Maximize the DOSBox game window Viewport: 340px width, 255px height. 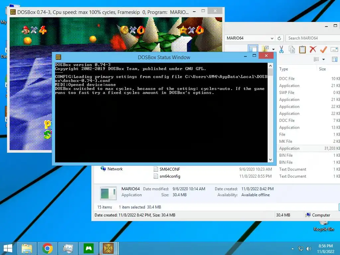coord(203,11)
